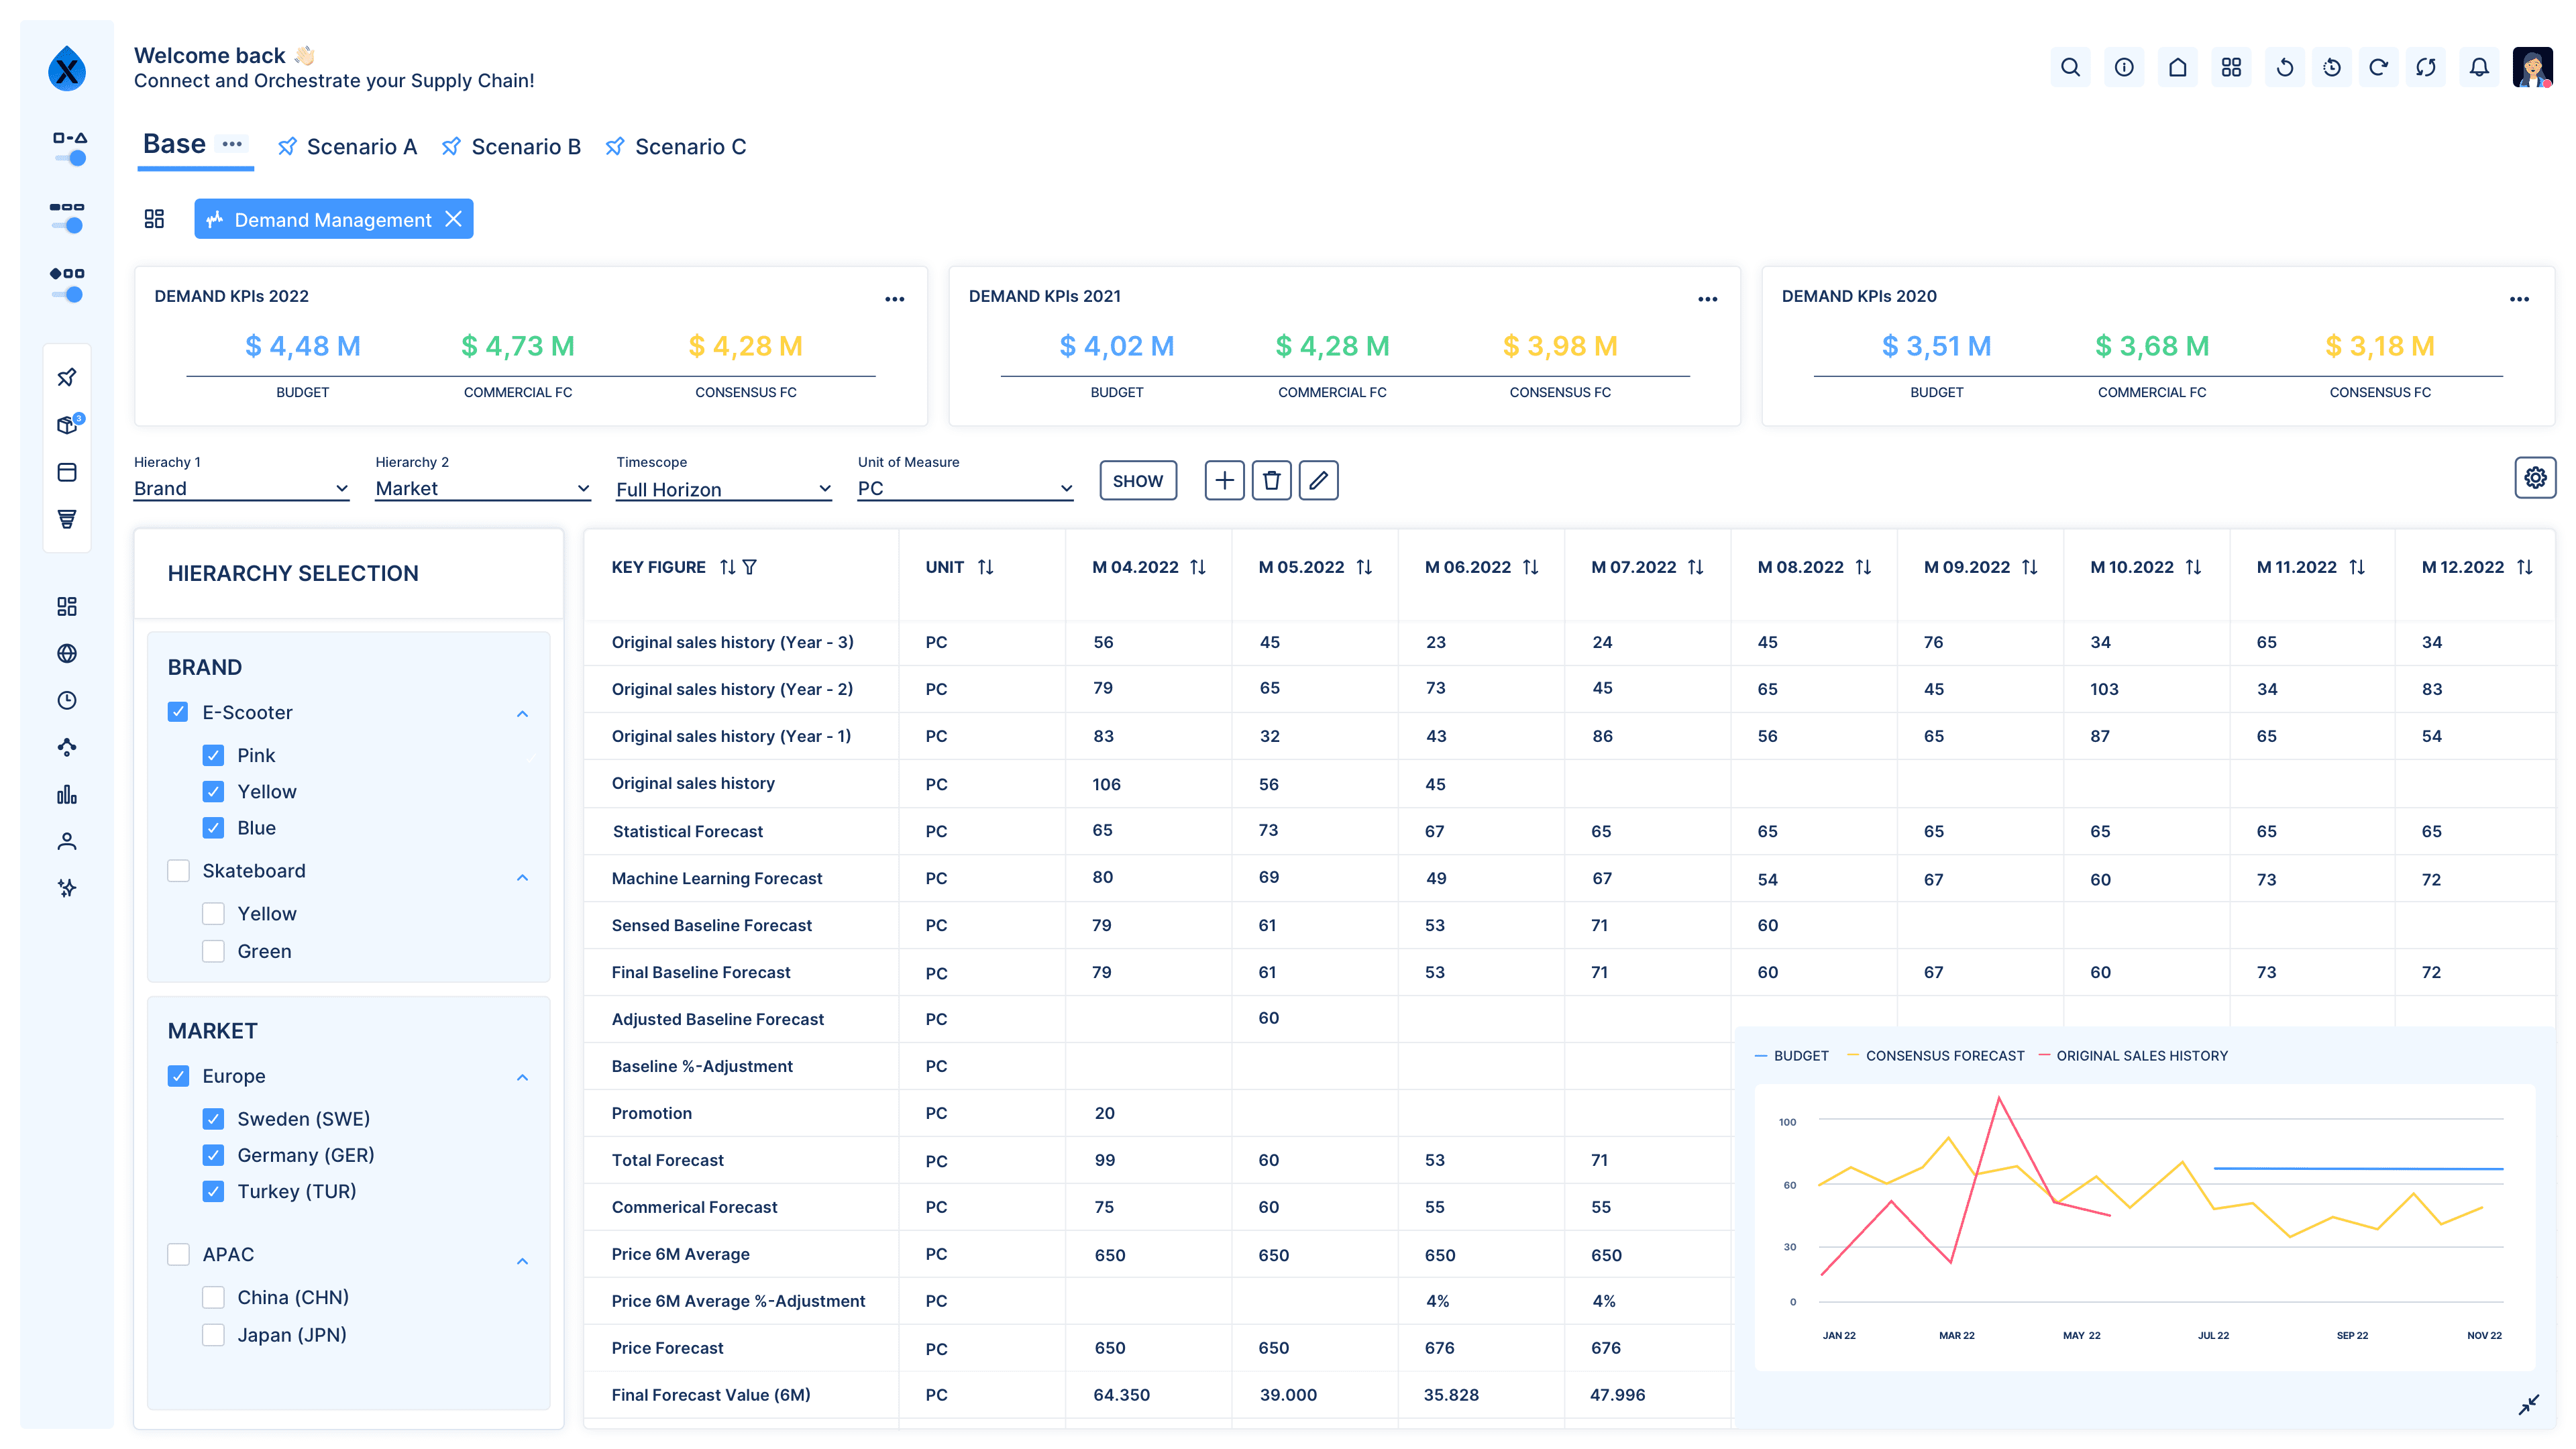Enable the APAC market checkbox
Image resolution: width=2576 pixels, height=1449 pixels.
point(178,1254)
